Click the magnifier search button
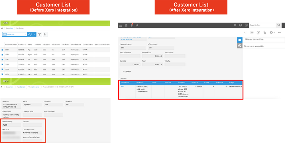Viewport: 285px width, 143px height. [278, 25]
